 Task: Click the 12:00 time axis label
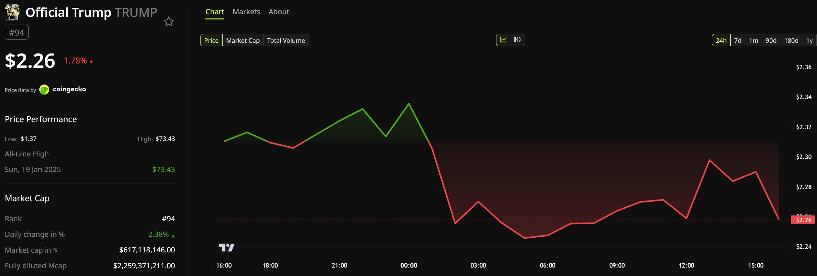(686, 265)
